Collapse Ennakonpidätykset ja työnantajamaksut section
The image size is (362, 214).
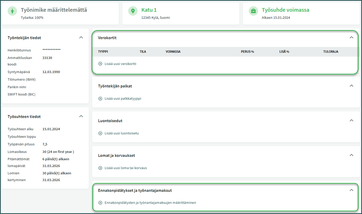(x=351, y=190)
